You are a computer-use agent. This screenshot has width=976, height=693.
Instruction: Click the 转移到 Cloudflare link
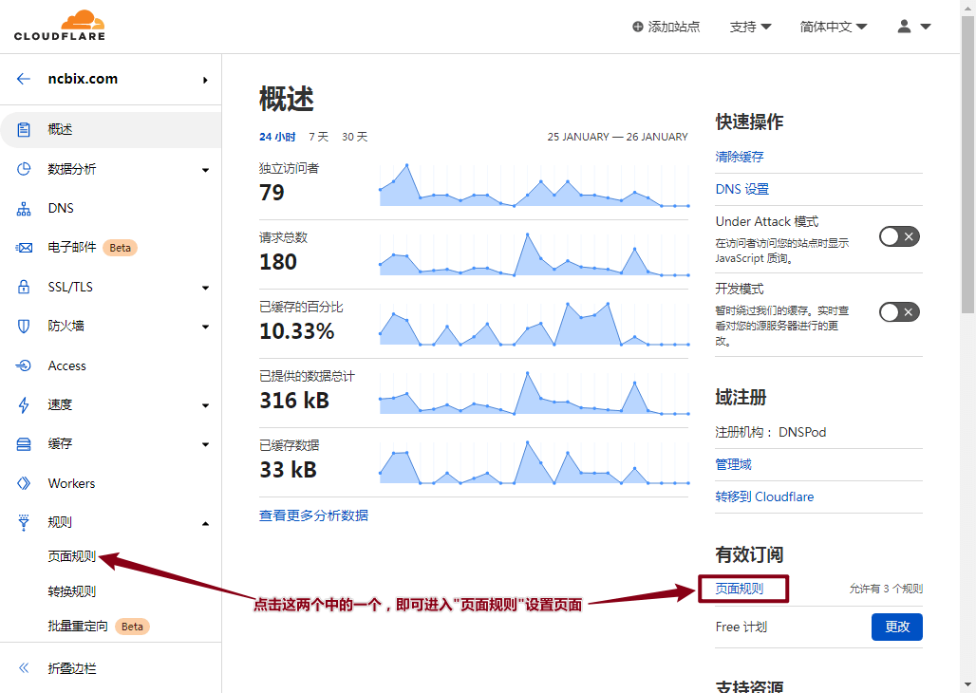click(x=764, y=496)
